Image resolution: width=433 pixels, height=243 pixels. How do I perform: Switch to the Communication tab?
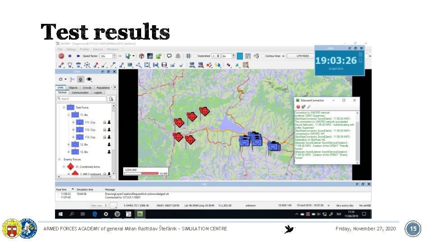80,93
